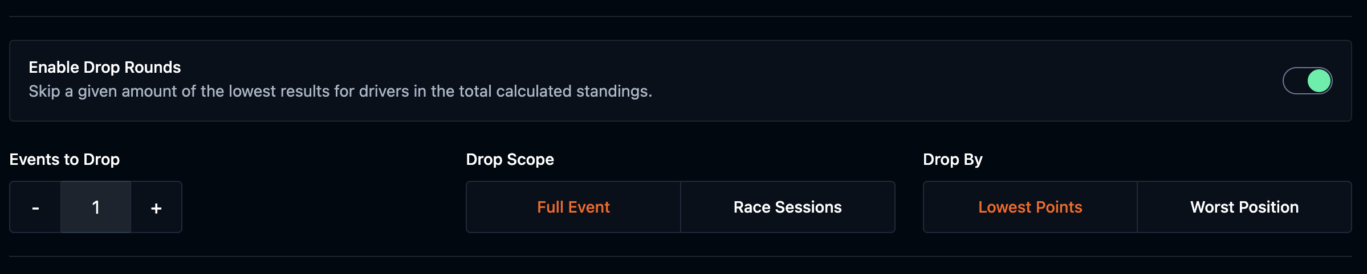Click the drop rounds description text

[x=340, y=92]
